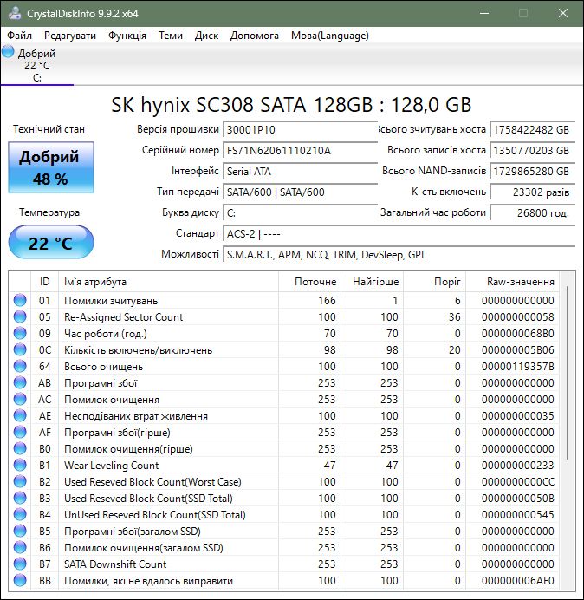Screen dimensions: 584x600
Task: Click the blue status orb above drive C:
Action: (x=8, y=52)
